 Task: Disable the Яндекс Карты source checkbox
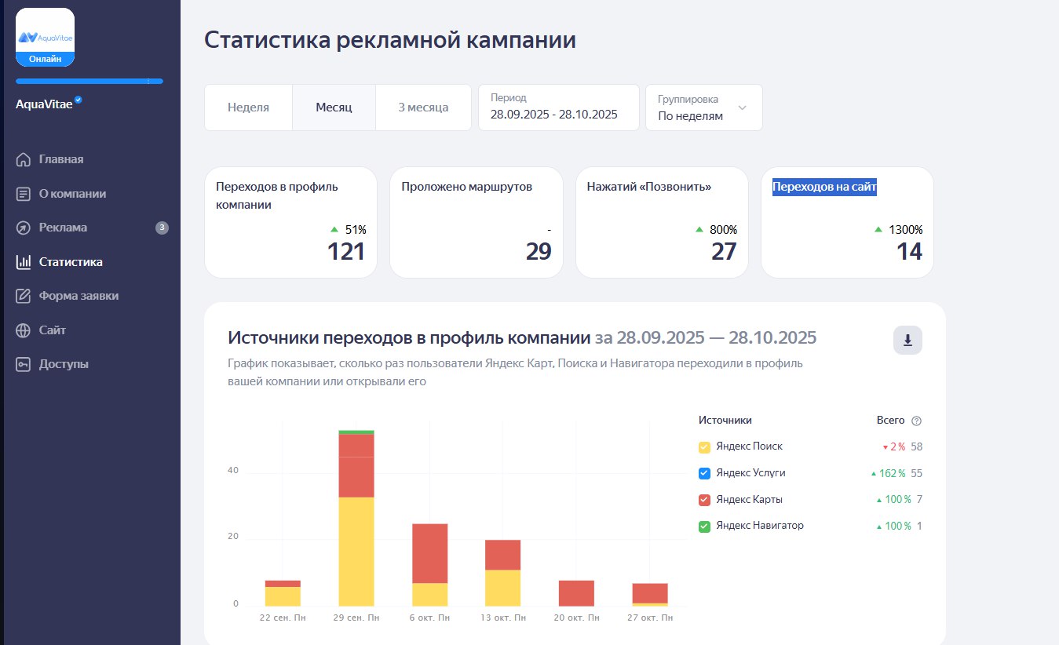pos(705,500)
